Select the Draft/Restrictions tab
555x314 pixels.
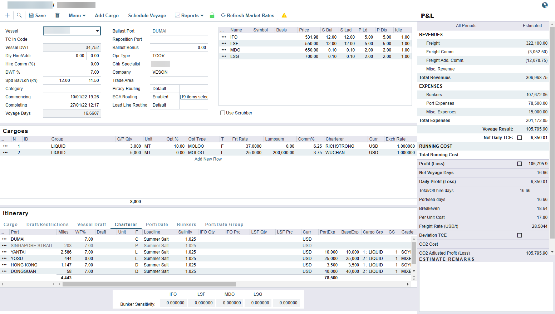pyautogui.click(x=47, y=225)
